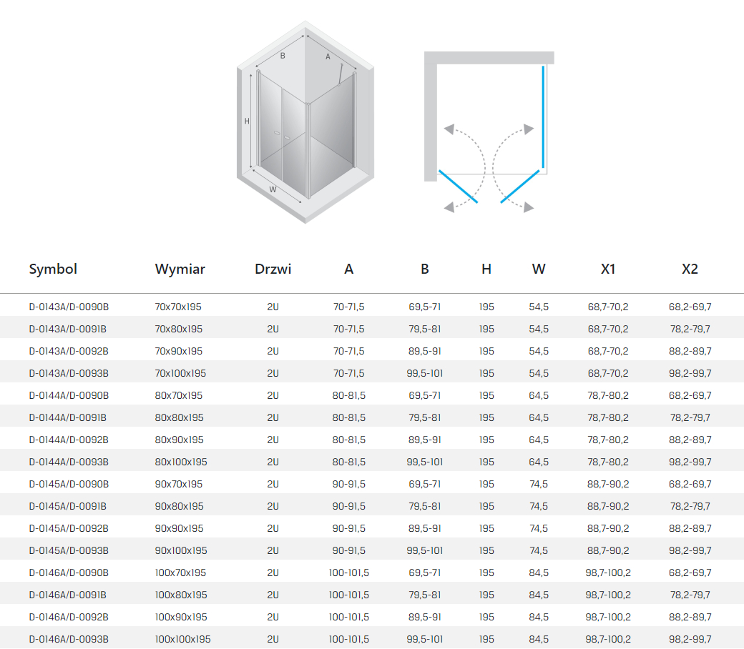The height and width of the screenshot is (649, 744).
Task: Click the 100x100x195 dimension cell
Action: click(x=182, y=639)
